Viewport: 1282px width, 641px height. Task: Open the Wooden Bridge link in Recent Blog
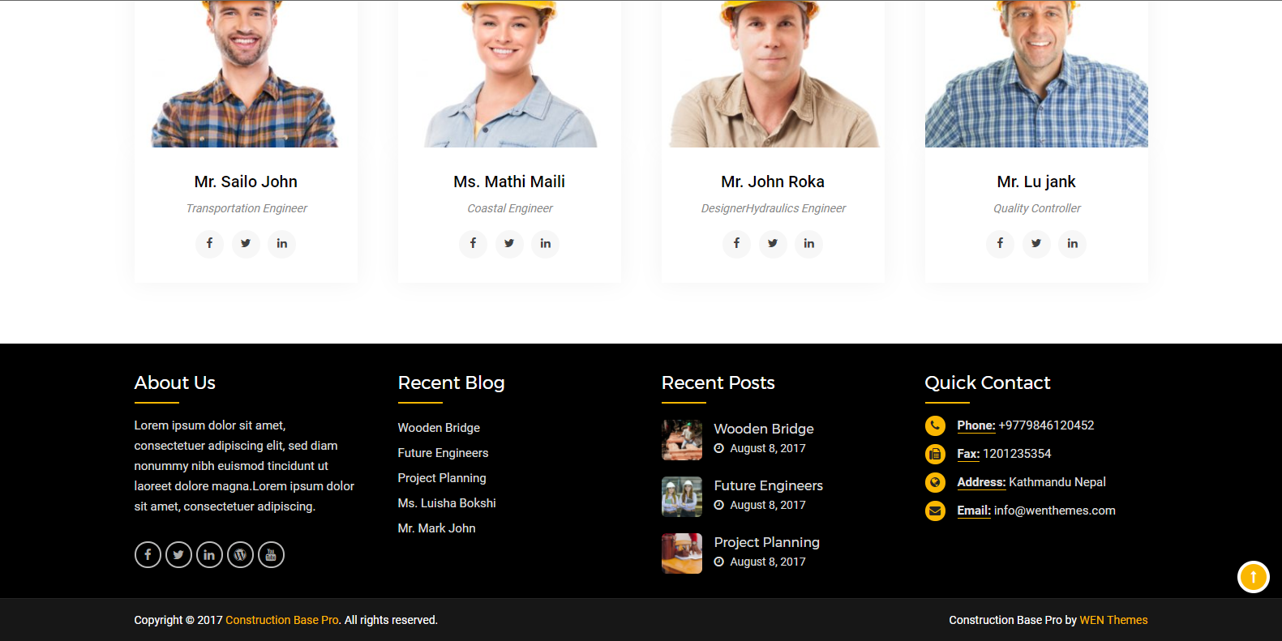(439, 428)
